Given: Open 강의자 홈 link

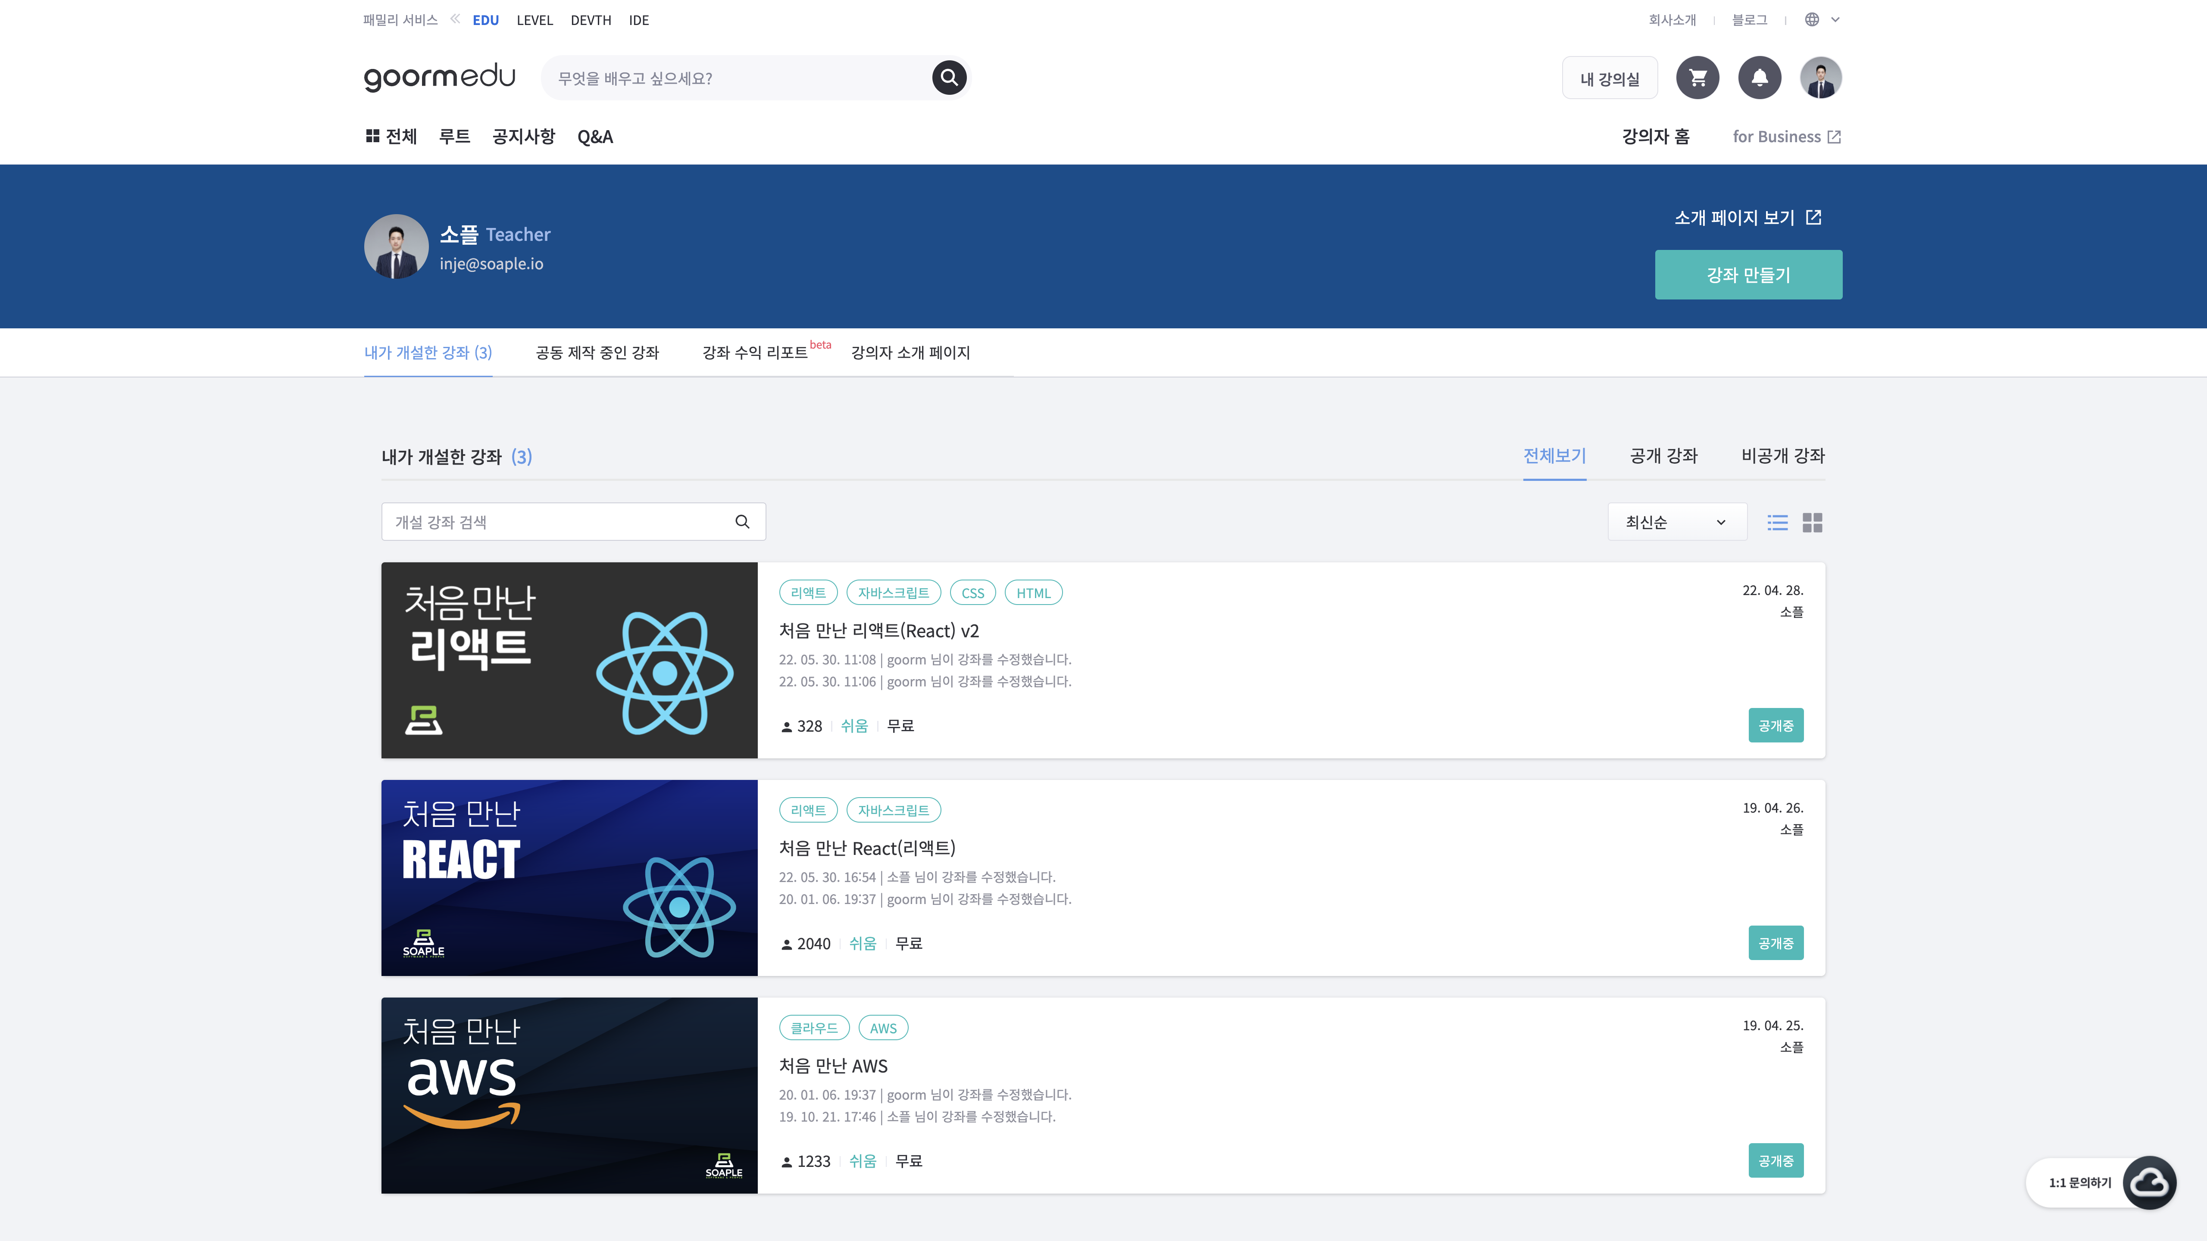Looking at the screenshot, I should tap(1655, 137).
